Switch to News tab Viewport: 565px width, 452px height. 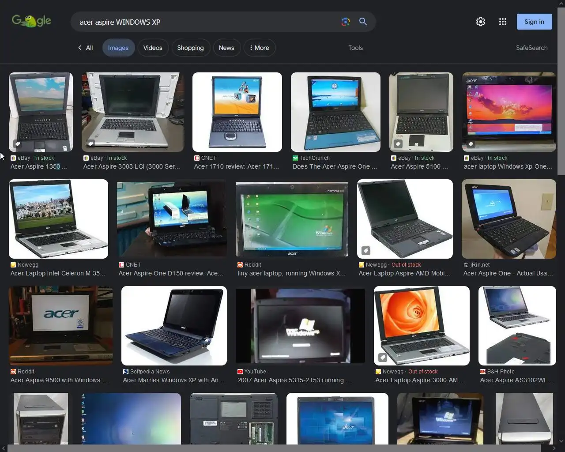(226, 48)
